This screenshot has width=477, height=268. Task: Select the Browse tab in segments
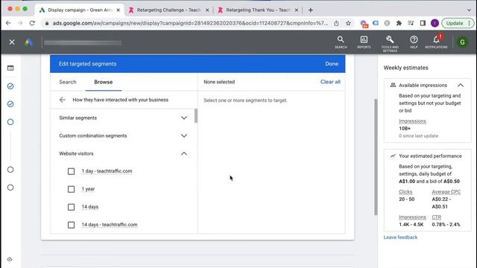coord(104,82)
